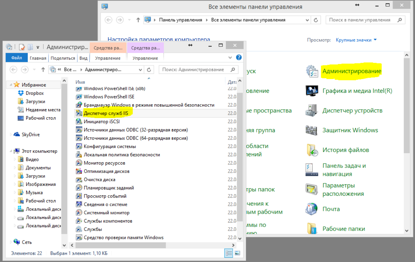Open Explorer help via question mark icon
The image size is (415, 262).
239,57
